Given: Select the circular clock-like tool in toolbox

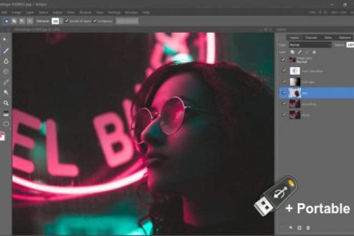Looking at the screenshot, I should [x=6, y=71].
